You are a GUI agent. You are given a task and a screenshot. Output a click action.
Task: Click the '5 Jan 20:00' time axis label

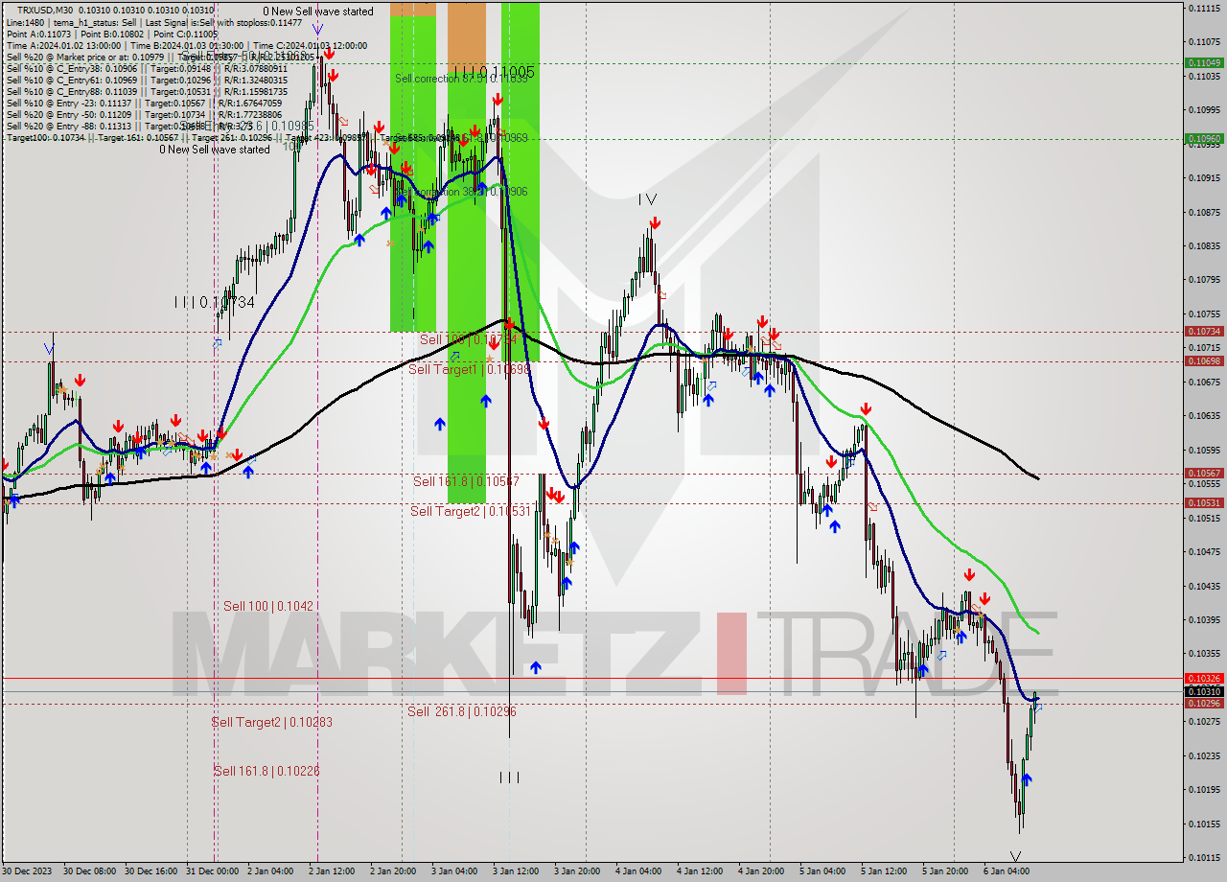coord(945,871)
